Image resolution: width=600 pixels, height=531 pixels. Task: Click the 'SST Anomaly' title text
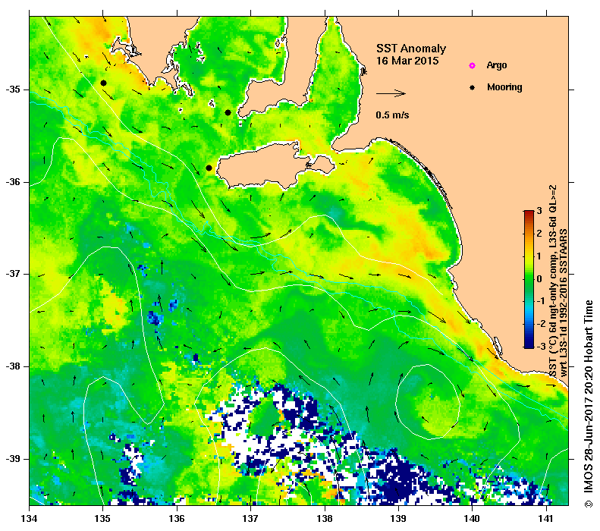[x=411, y=49]
